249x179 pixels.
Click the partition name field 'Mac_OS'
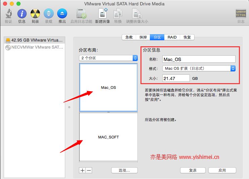(x=199, y=59)
